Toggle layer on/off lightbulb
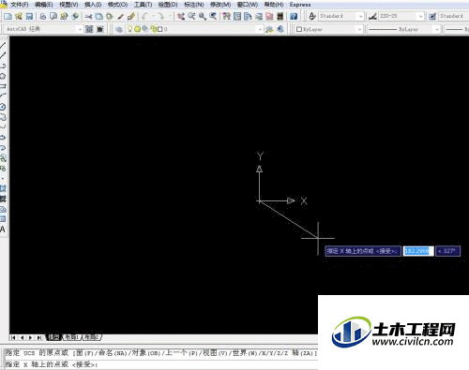This screenshot has width=469, height=370. [129, 29]
